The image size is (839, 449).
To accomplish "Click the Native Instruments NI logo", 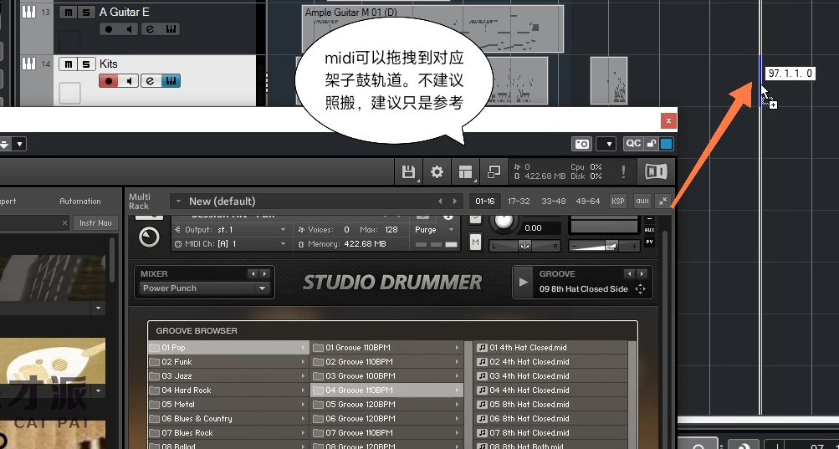I will 656,171.
